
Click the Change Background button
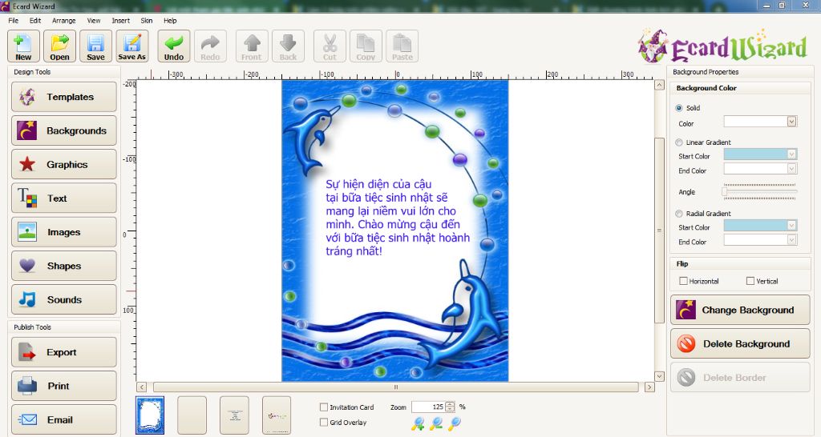tap(740, 310)
